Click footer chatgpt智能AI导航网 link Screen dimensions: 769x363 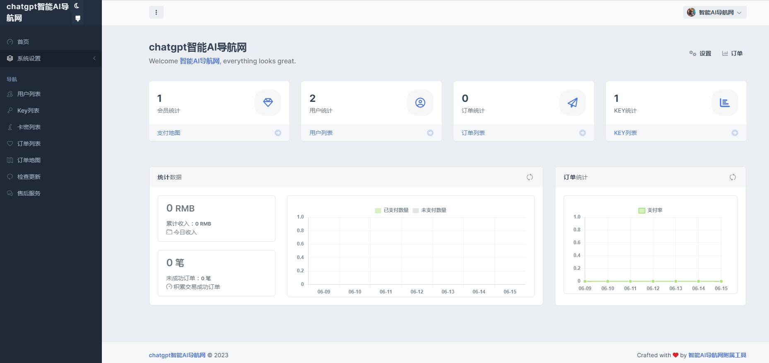[x=177, y=355]
